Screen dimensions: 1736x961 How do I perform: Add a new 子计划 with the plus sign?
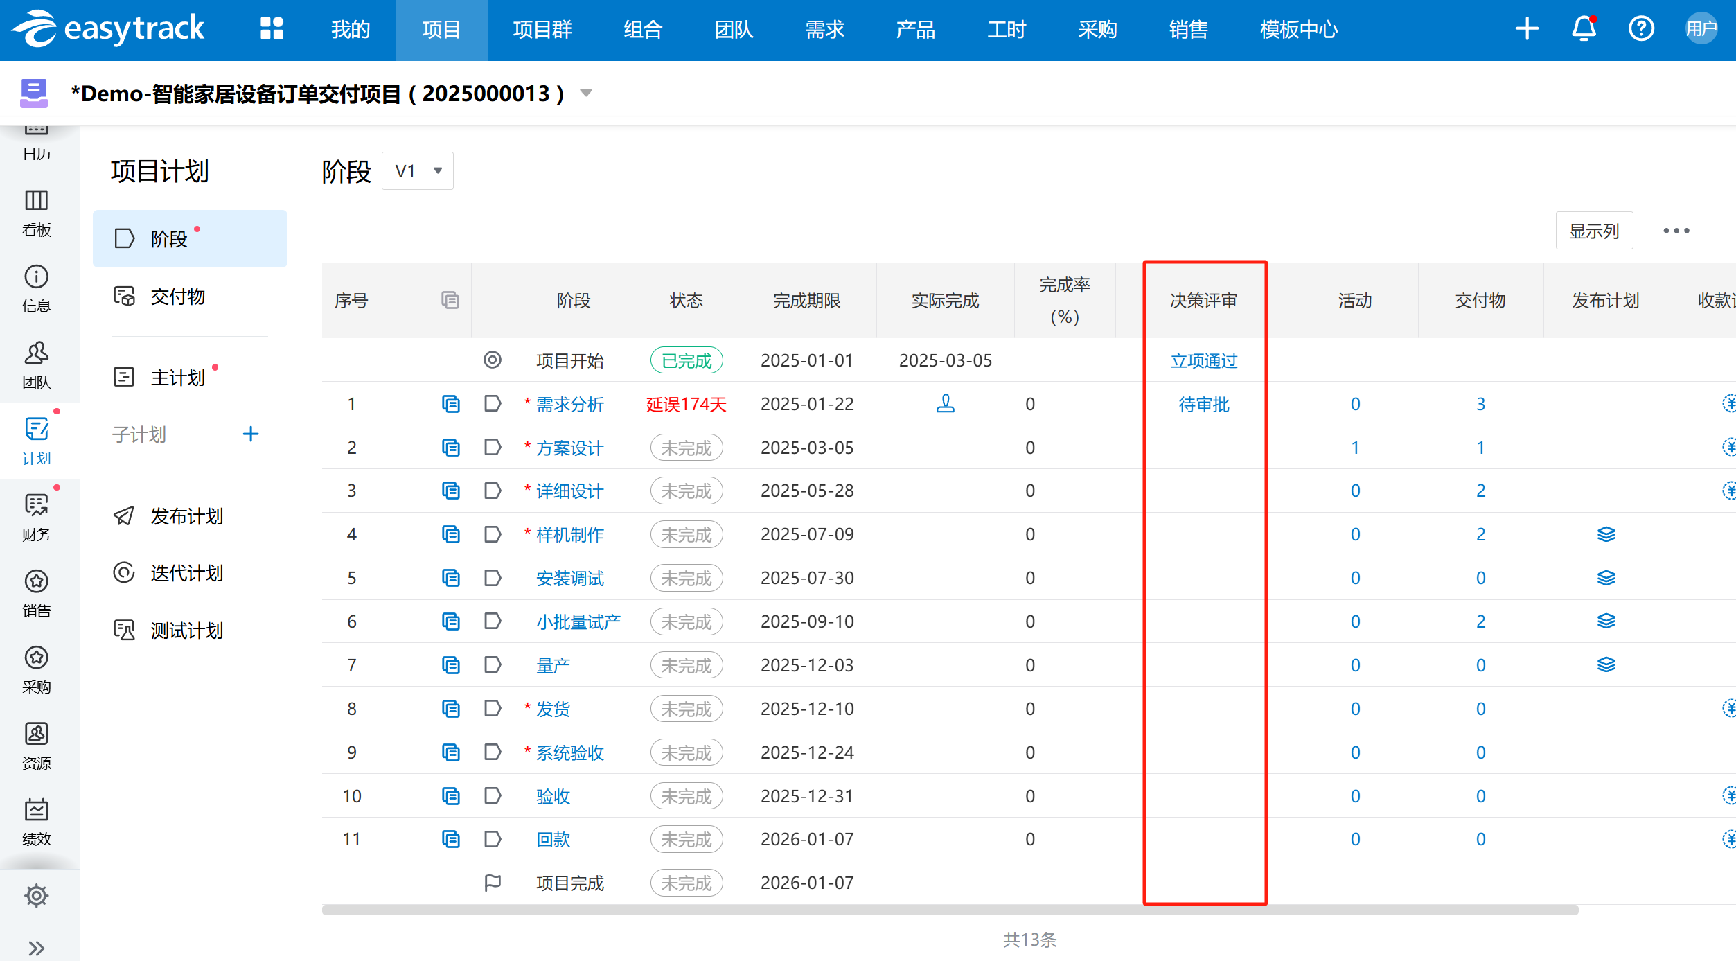click(251, 434)
